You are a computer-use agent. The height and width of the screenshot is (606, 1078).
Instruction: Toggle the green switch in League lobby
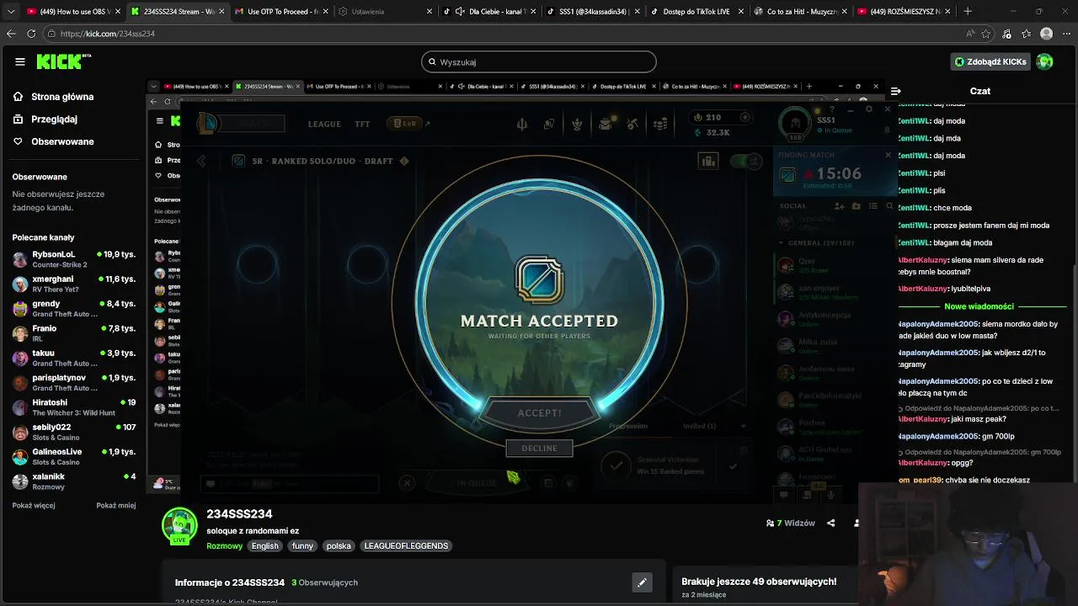745,161
